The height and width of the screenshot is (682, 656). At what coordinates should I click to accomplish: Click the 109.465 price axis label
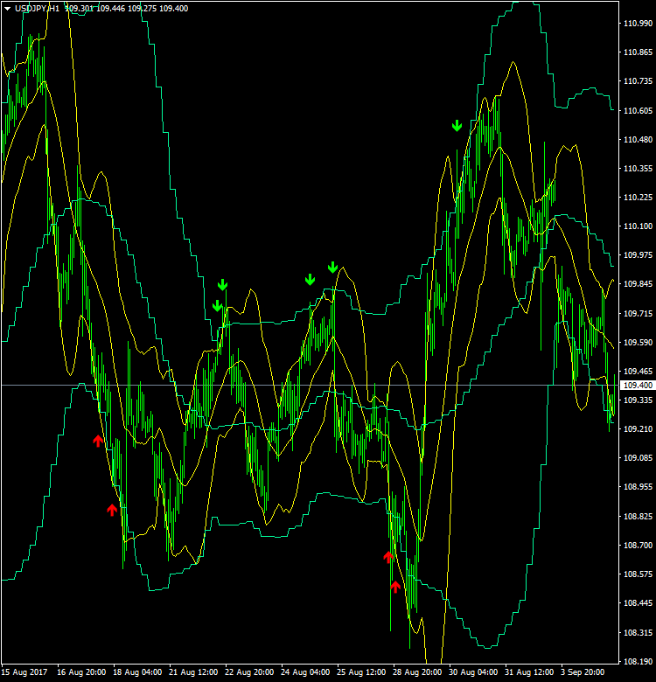point(638,371)
